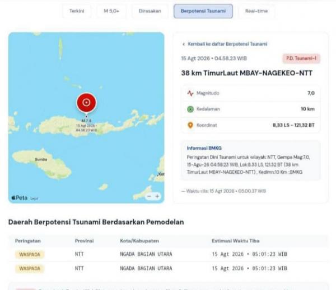The height and width of the screenshot is (290, 336).
Task: Click the Estimasi Waktu Tiba column header
Action: tap(236, 241)
